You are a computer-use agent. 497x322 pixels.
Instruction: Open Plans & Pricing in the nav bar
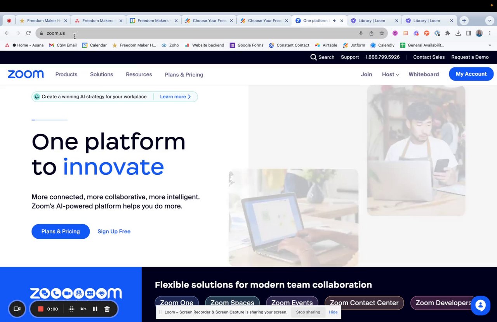point(184,75)
